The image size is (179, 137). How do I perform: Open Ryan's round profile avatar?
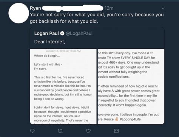(19, 13)
